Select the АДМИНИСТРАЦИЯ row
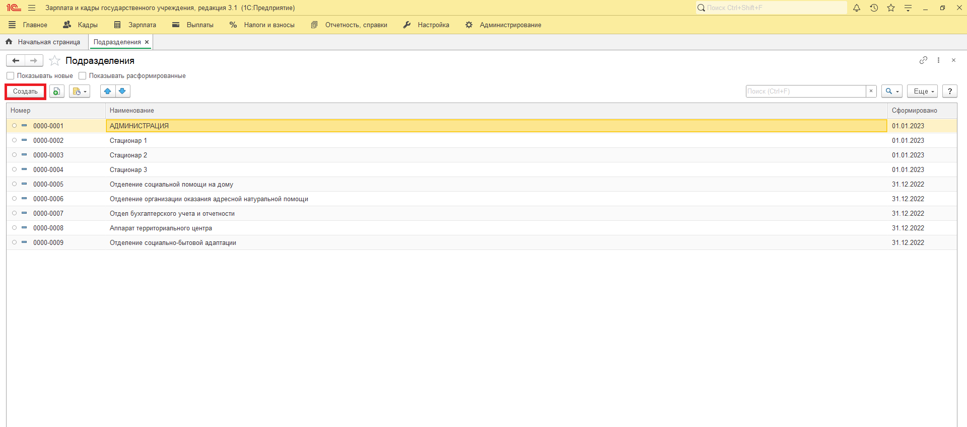This screenshot has height=427, width=967. [x=481, y=126]
